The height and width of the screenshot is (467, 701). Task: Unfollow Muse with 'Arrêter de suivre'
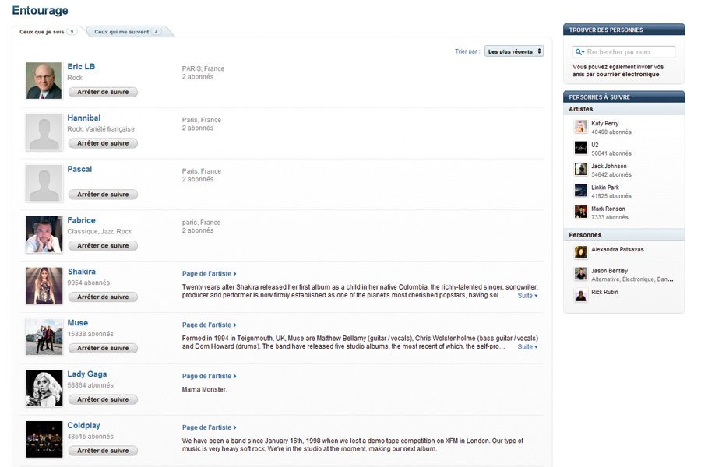pyautogui.click(x=103, y=348)
